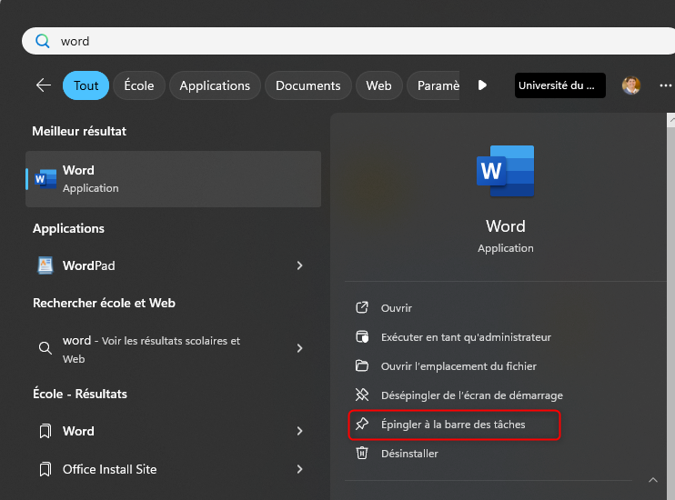The height and width of the screenshot is (500, 675).
Task: Switch to the Documents filter tab
Action: (x=307, y=85)
